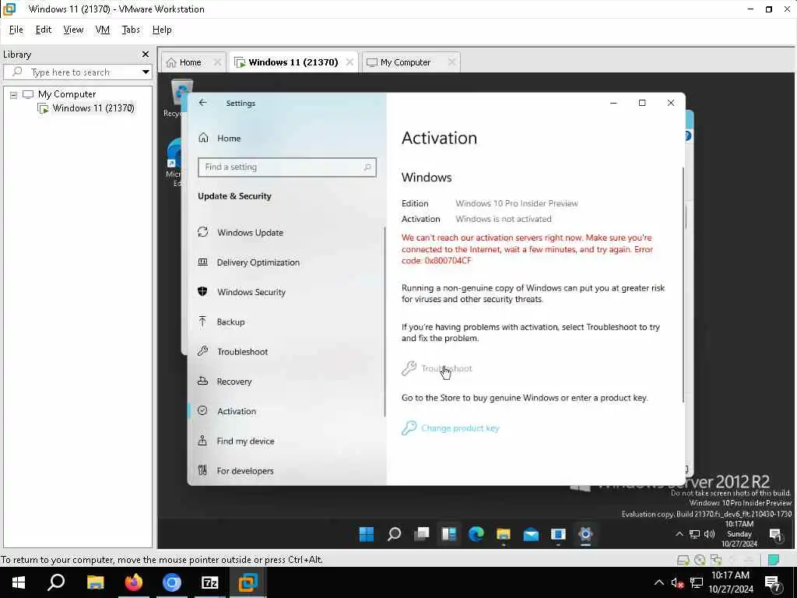Launch Microsoft Edge from guest taskbar
The height and width of the screenshot is (598, 797).
[x=476, y=534]
